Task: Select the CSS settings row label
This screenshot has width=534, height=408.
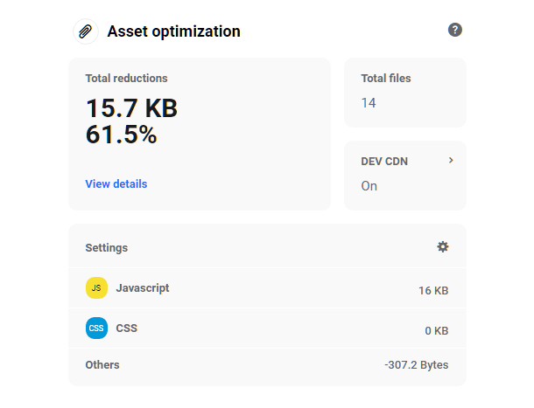Action: coord(126,328)
